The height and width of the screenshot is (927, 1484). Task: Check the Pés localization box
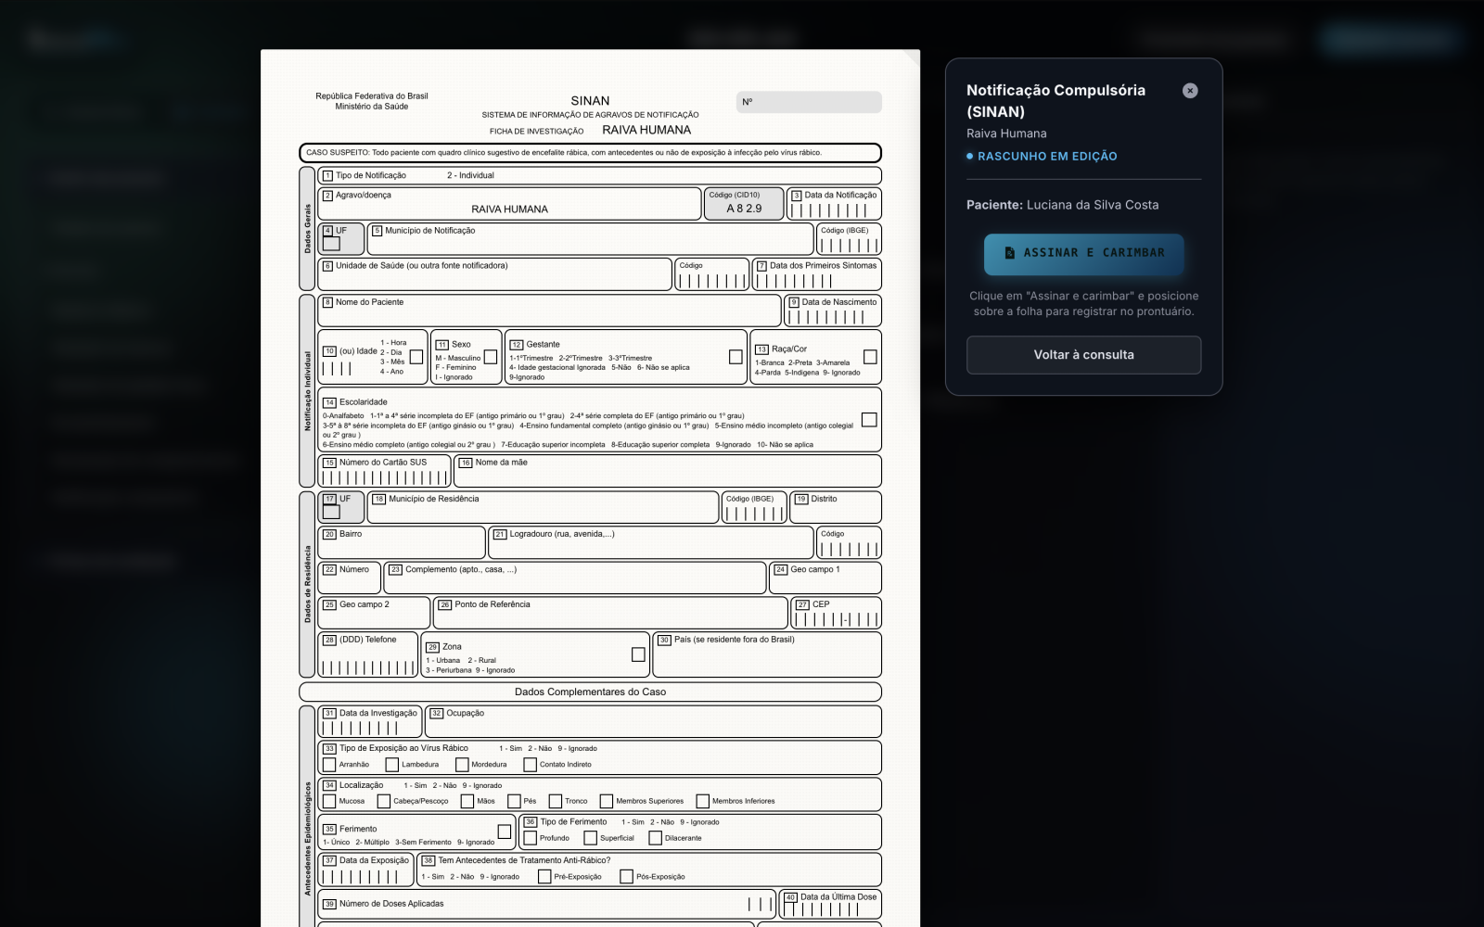click(514, 801)
